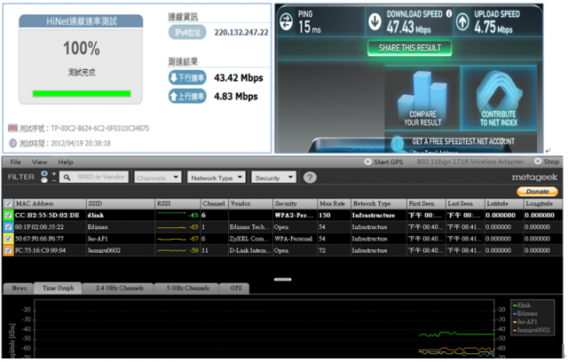Switch to the News tab
This screenshot has width=568, height=362.
pyautogui.click(x=19, y=288)
